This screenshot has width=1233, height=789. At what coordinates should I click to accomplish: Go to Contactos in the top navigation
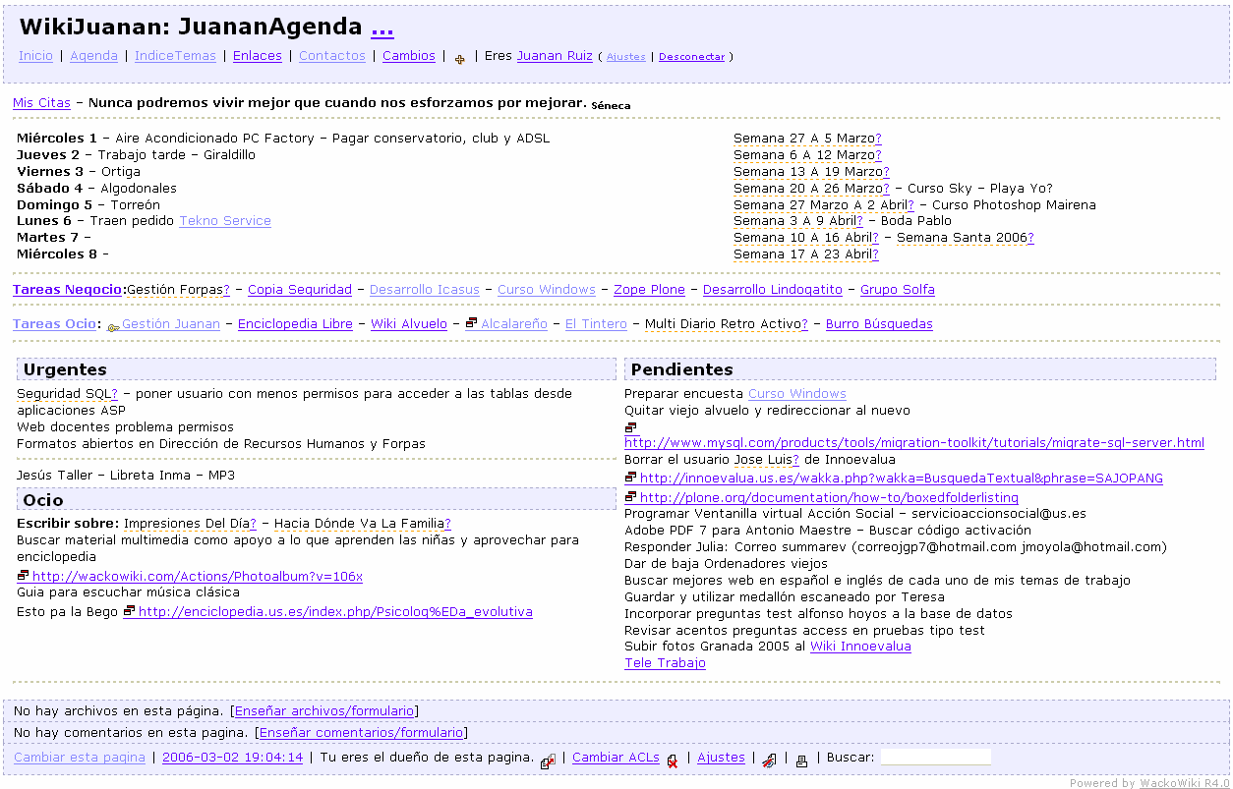(331, 56)
